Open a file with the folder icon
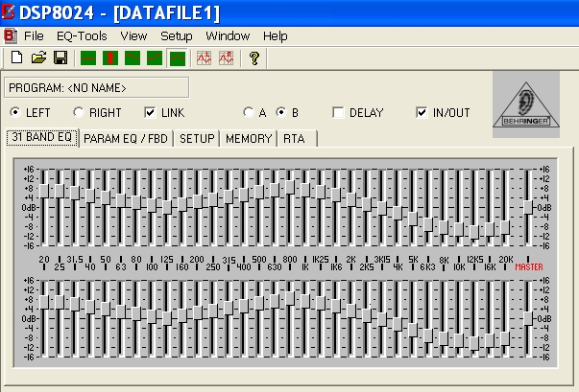The width and height of the screenshot is (579, 392). coord(38,58)
